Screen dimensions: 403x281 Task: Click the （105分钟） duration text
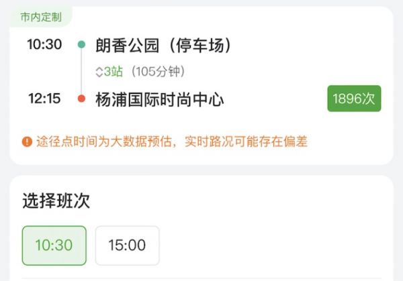159,72
